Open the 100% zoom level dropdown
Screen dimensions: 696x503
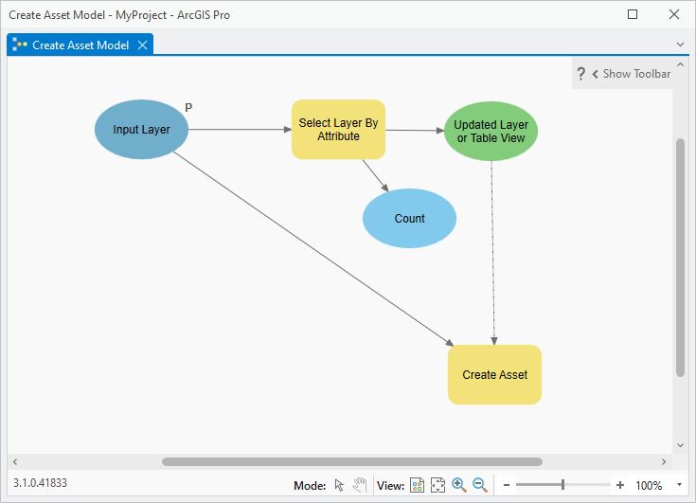point(679,485)
